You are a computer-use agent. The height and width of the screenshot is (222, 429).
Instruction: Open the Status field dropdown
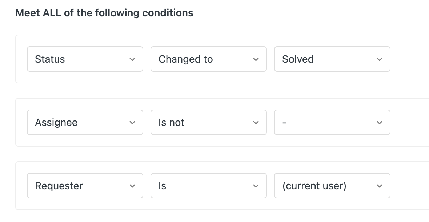tap(85, 59)
